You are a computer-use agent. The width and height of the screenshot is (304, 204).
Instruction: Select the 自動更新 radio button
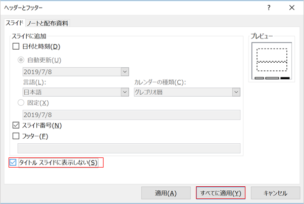tap(21, 60)
